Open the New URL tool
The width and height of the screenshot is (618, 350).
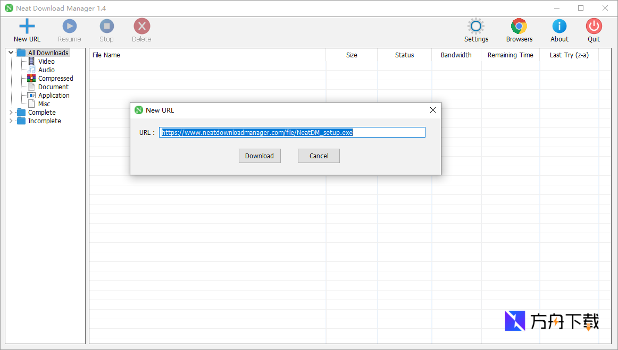[27, 30]
